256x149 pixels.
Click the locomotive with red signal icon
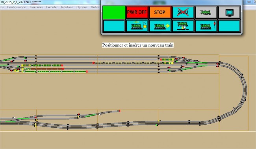(206, 26)
